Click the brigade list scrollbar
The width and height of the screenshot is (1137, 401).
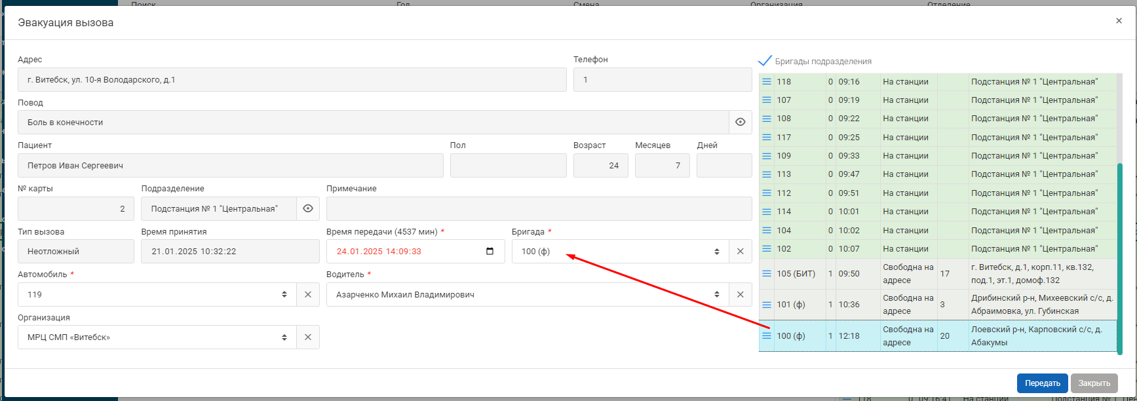(x=1120, y=259)
